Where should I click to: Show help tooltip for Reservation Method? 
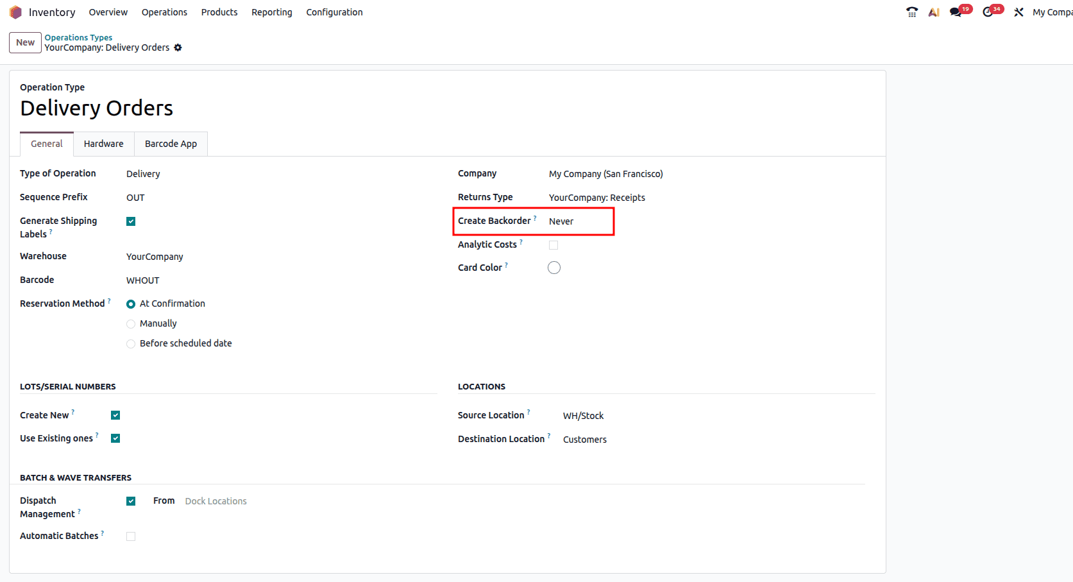coord(109,301)
